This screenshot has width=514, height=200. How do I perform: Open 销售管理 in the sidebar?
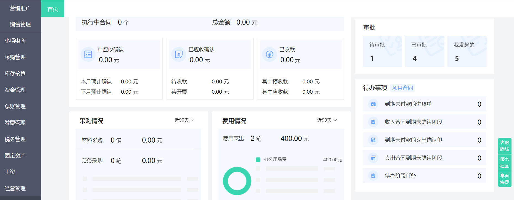coord(20,24)
